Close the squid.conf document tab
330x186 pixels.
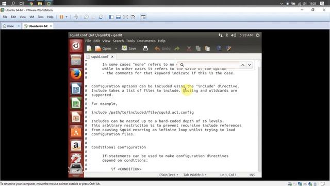[x=112, y=56]
